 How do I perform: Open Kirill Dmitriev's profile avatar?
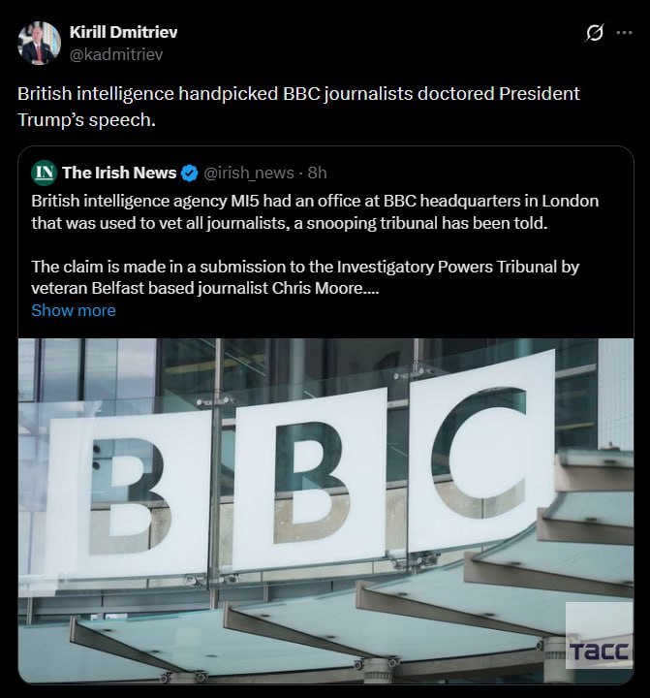(40, 43)
